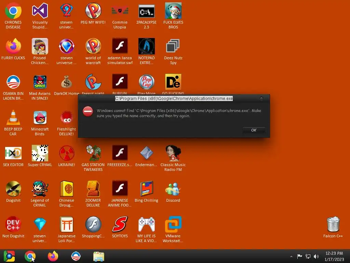
Task: Open the steven univer icon showing a red 2
Action: coord(66,16)
